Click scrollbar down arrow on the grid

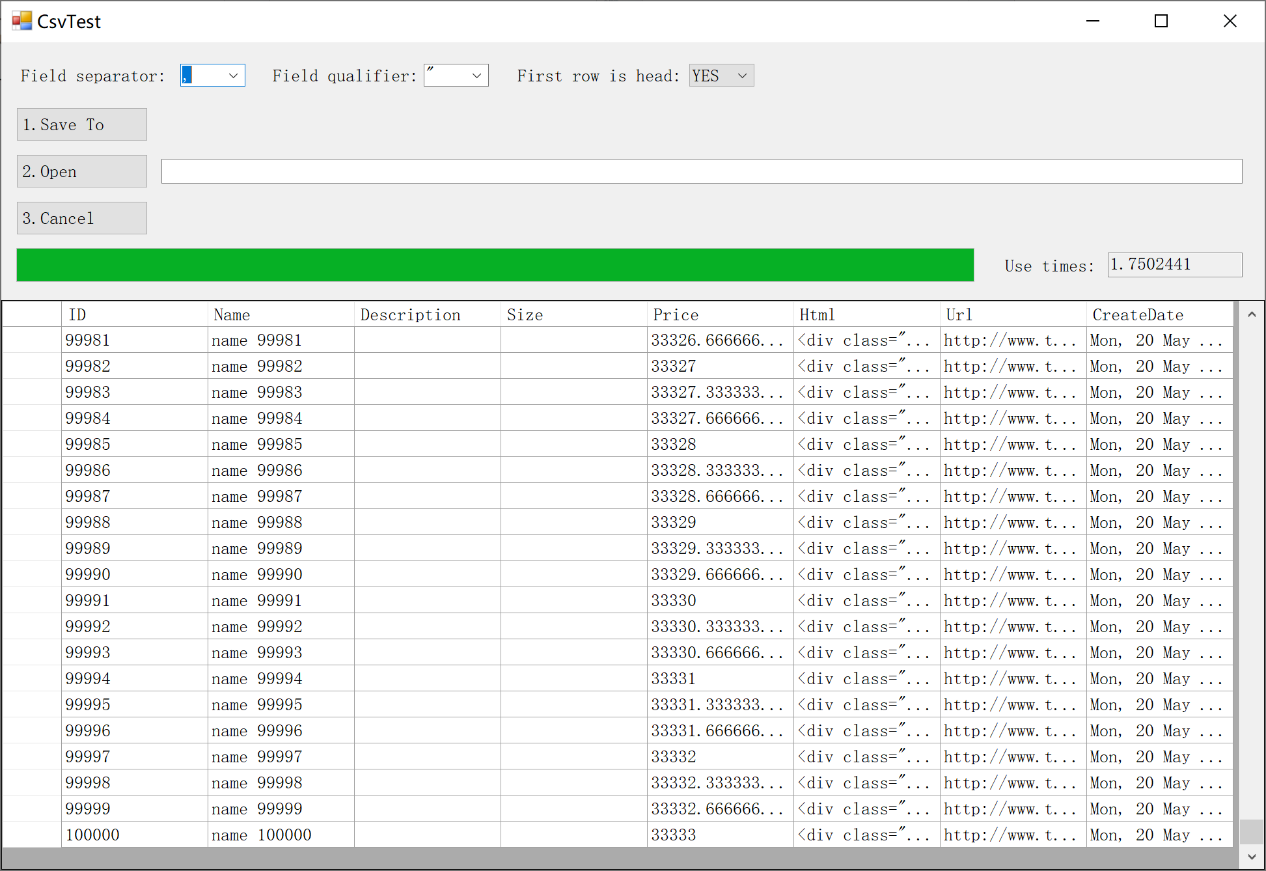tap(1251, 857)
